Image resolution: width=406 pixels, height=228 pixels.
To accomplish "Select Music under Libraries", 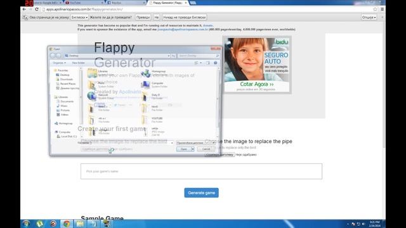I will tap(62, 106).
